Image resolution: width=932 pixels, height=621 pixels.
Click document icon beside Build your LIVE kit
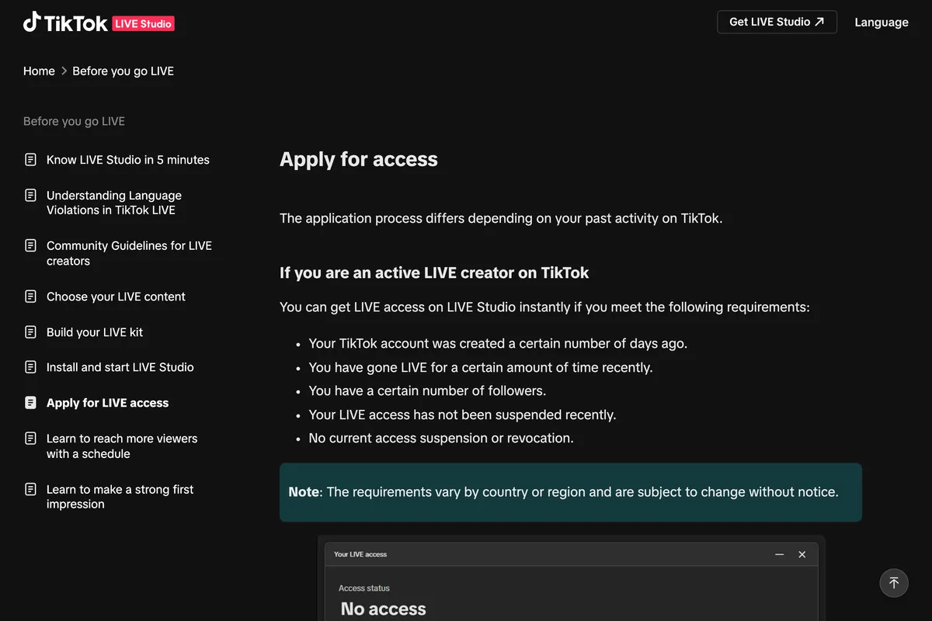[30, 332]
